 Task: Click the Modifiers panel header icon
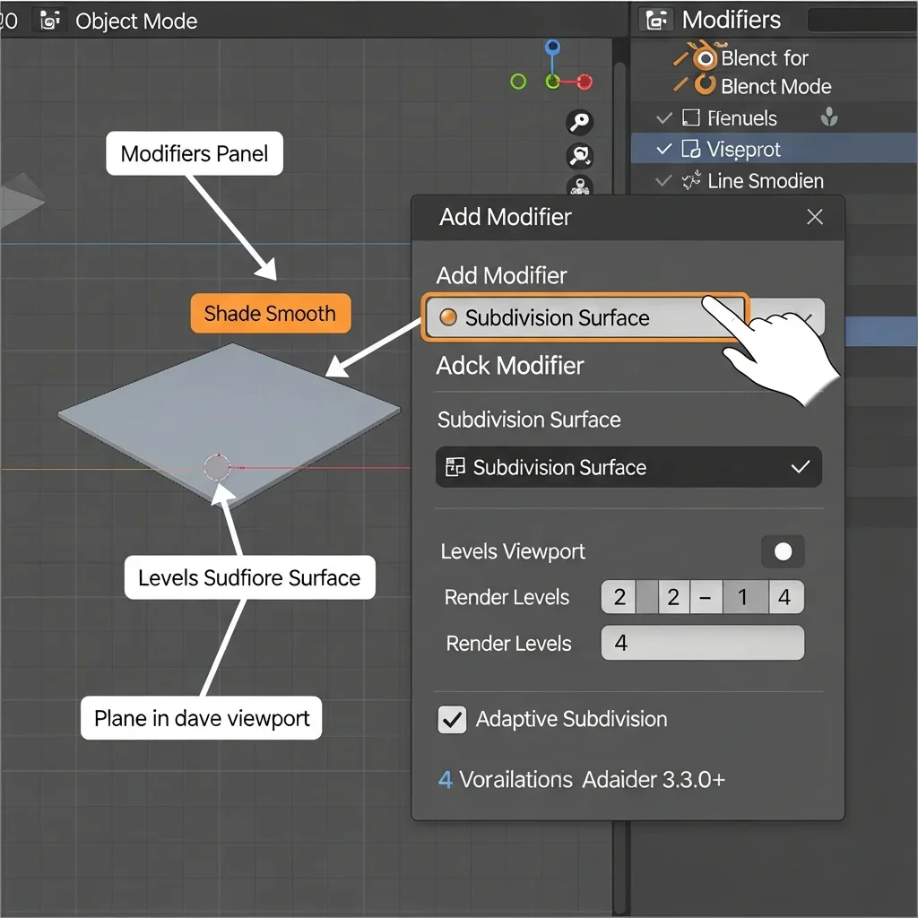[656, 21]
